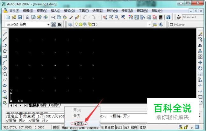Click the blue Help question mark icon

pyautogui.click(x=168, y=17)
